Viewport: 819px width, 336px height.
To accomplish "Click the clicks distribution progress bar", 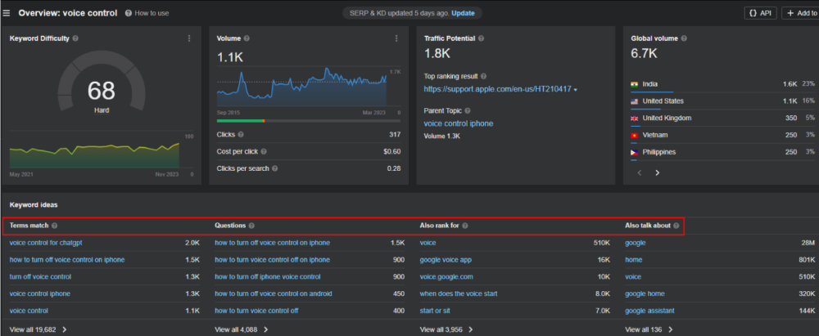I will click(x=309, y=121).
